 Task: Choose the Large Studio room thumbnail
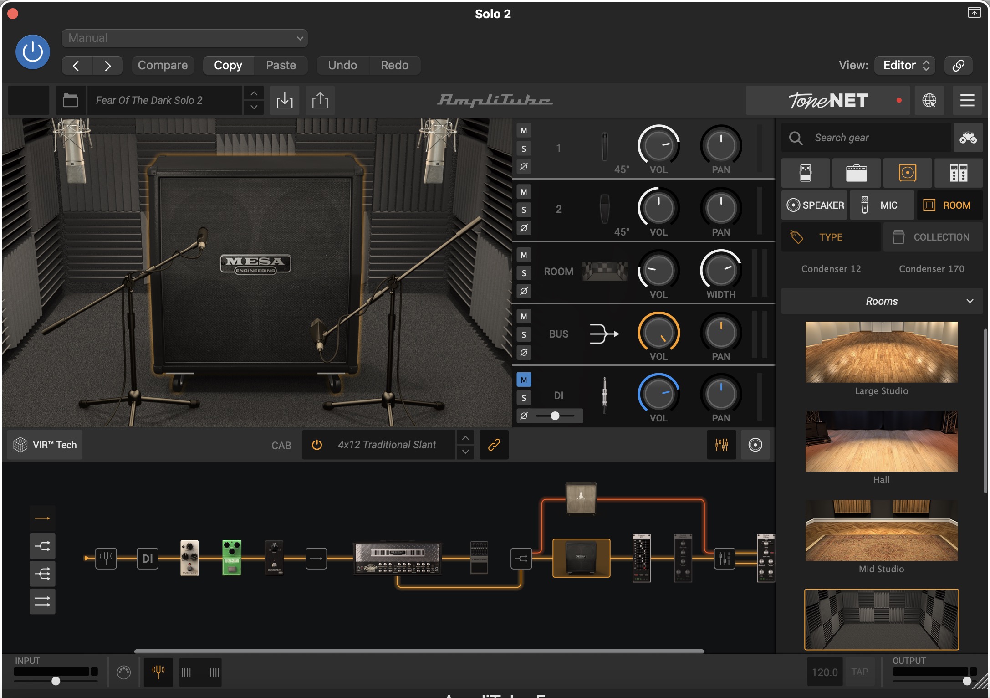coord(882,352)
